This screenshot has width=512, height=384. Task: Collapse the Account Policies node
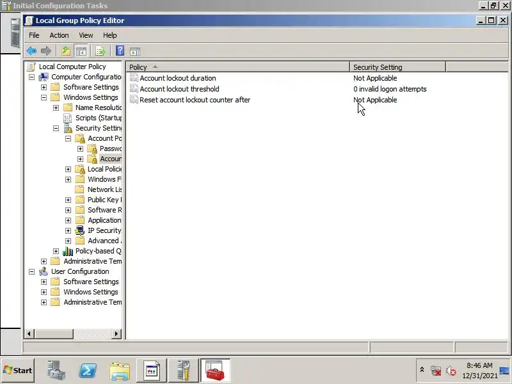[68, 138]
